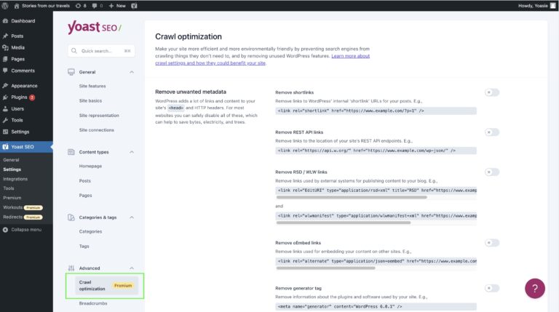Open the comments bubble in admin bar
Screen dimensions: 559x312
[95, 6]
